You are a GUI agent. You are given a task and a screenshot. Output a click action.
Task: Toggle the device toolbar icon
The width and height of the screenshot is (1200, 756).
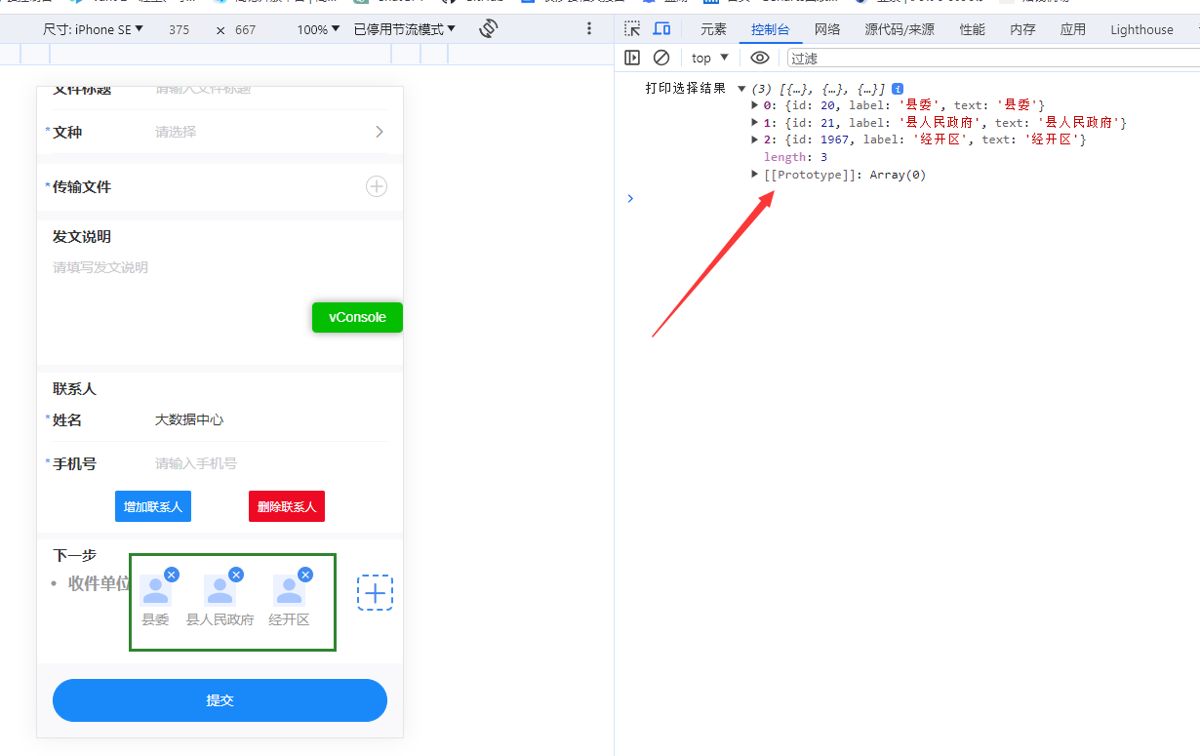point(661,29)
